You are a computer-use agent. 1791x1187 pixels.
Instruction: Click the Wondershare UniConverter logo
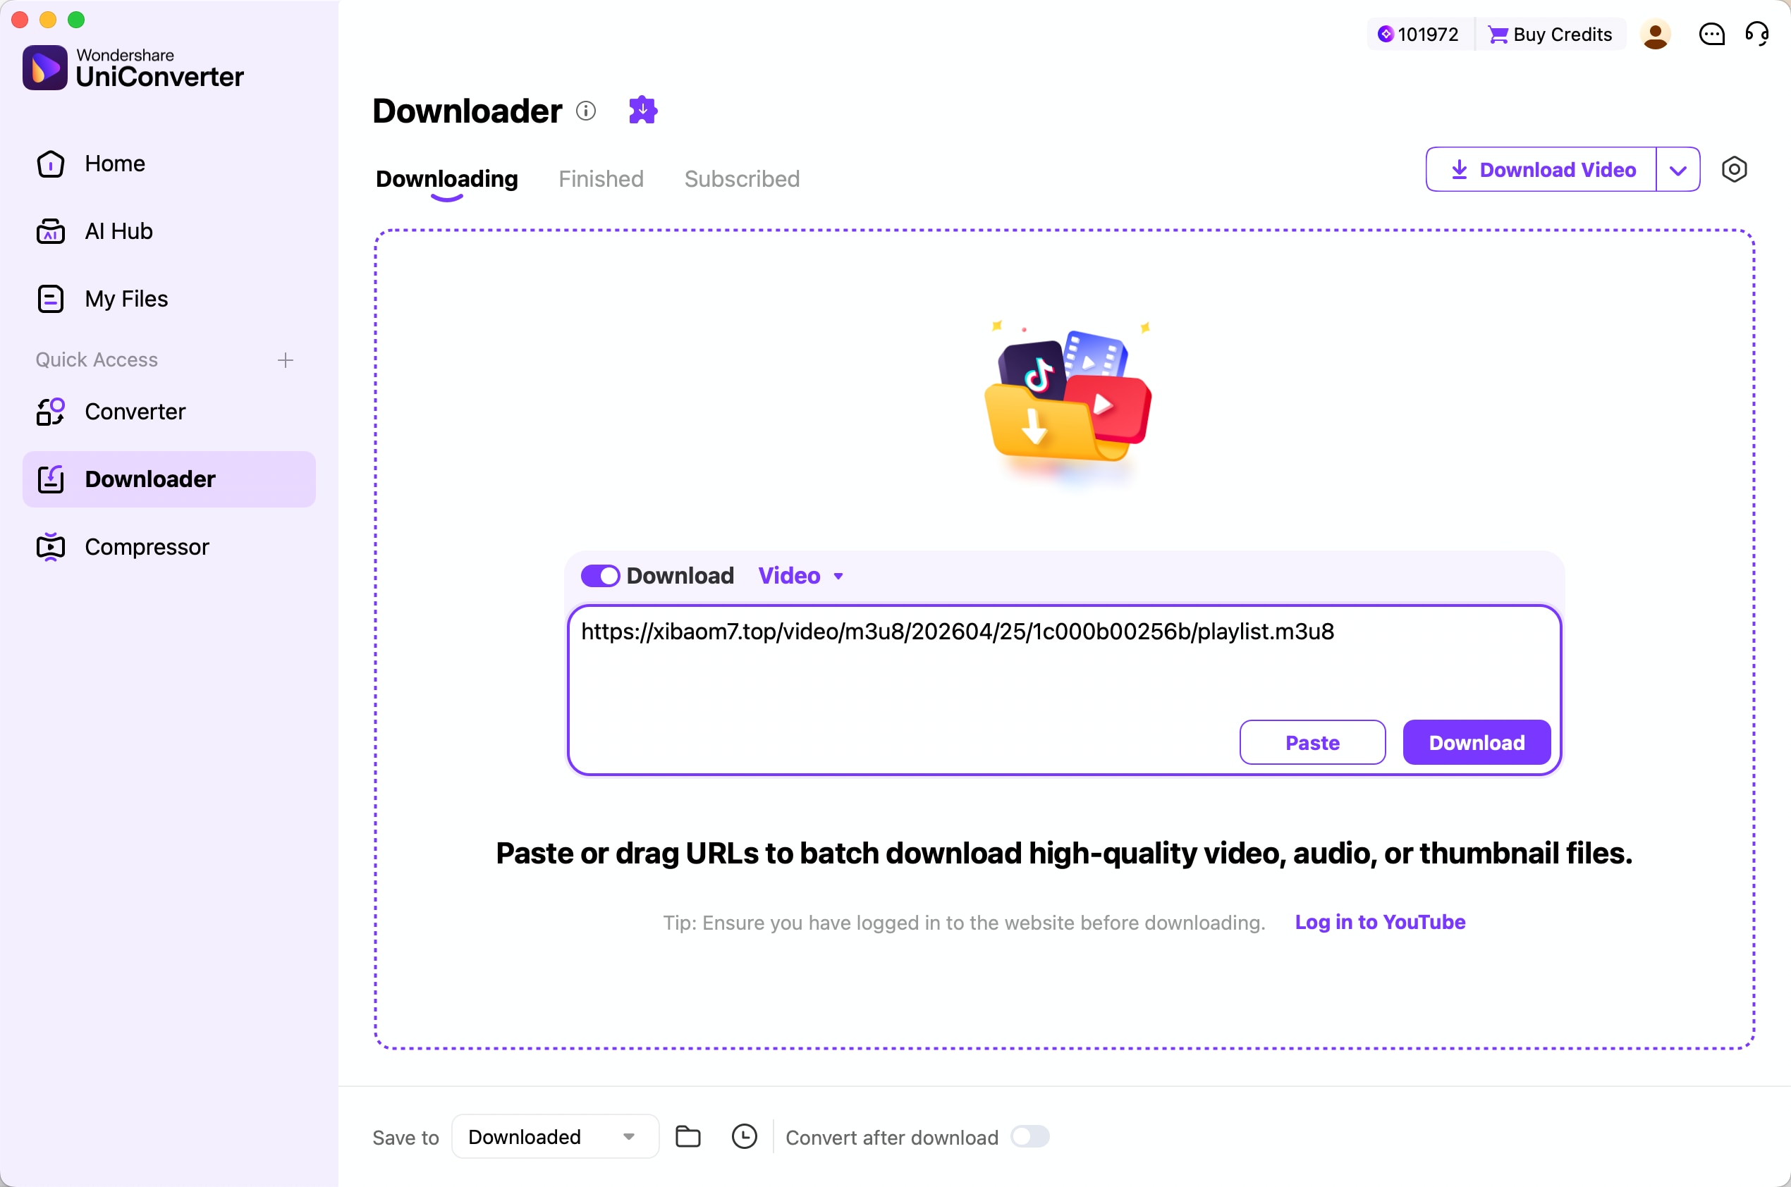pyautogui.click(x=133, y=68)
